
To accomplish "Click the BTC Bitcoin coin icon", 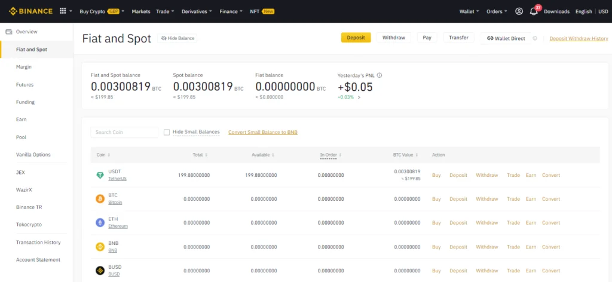I will [x=100, y=199].
